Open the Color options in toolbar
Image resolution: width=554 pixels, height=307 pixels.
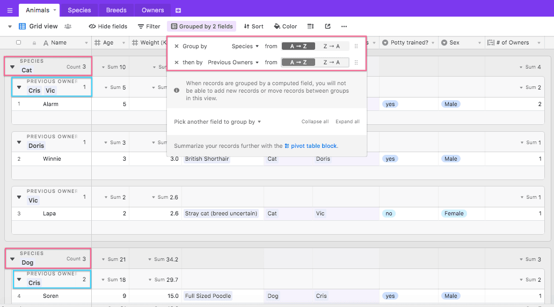click(285, 26)
